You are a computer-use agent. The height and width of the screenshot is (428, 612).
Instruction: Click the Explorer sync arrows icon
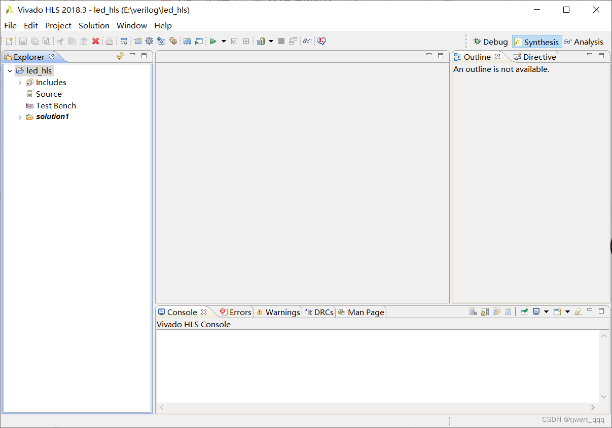click(120, 56)
